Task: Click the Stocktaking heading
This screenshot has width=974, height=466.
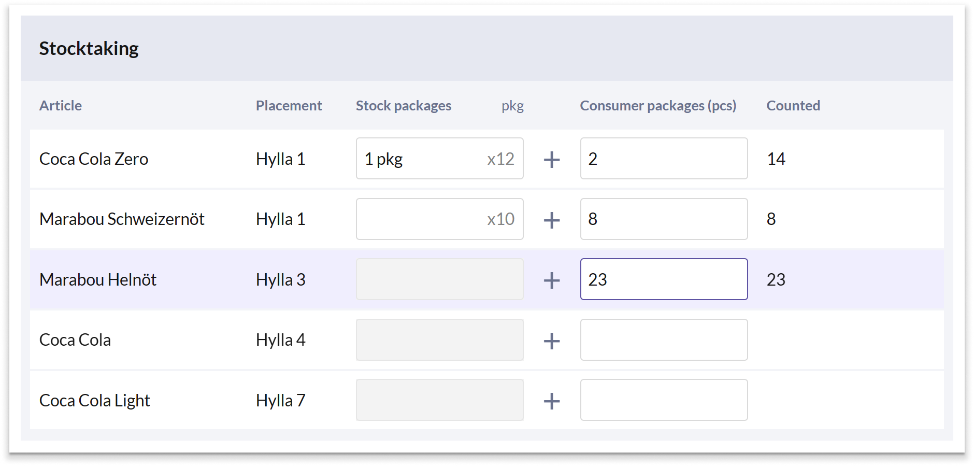Action: tap(89, 49)
